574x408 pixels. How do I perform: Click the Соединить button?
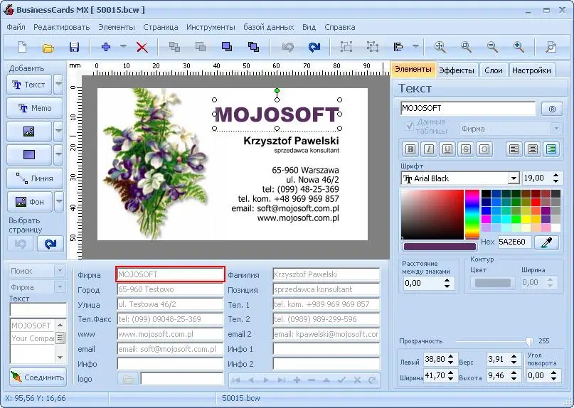coord(38,377)
